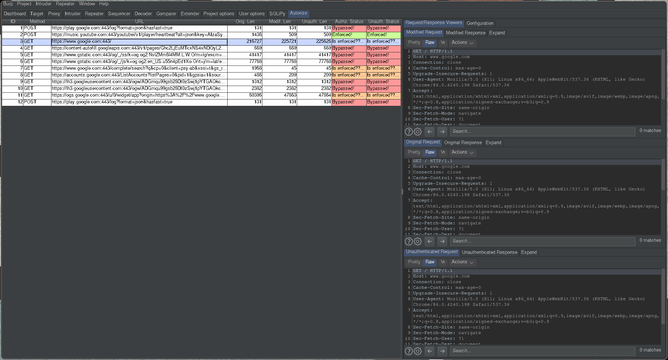Click Expand next to Original Response tab
Image resolution: width=668 pixels, height=360 pixels.
click(493, 143)
